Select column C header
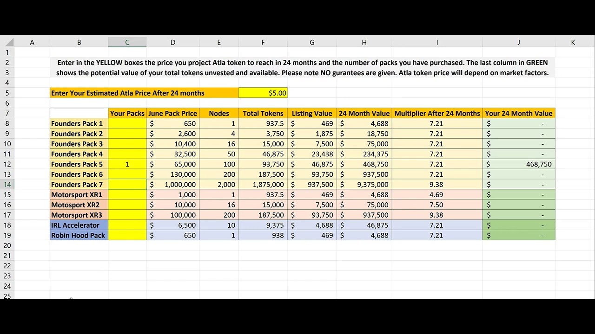This screenshot has width=595, height=334. pos(127,42)
